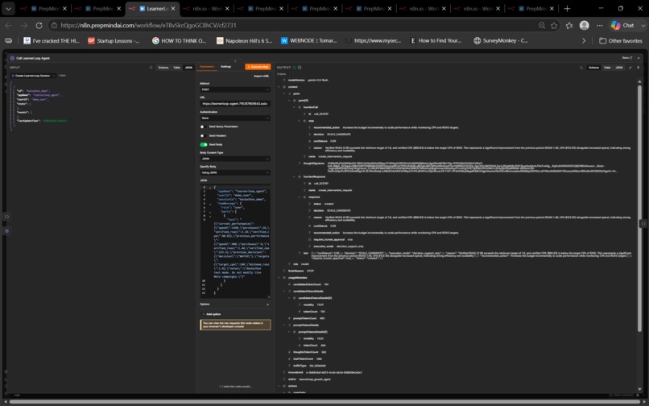Open the favorites bar leftmost icon

tap(8, 40)
